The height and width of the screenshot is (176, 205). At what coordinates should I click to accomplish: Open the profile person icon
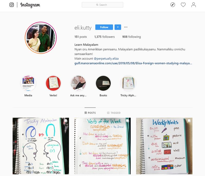click(193, 5)
